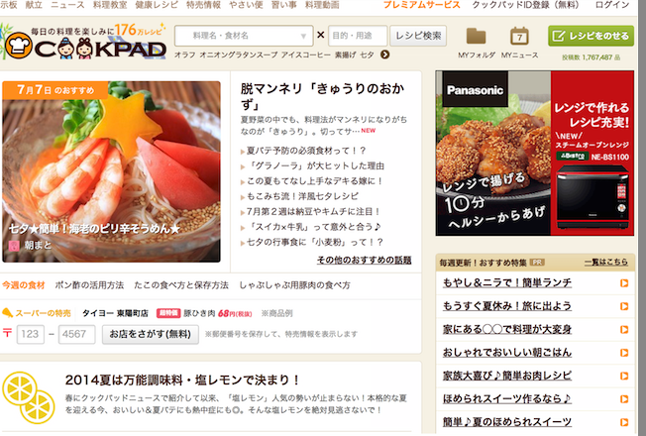The image size is (646, 436).
Task: Click the first postal code field 123
Action: [x=31, y=334]
